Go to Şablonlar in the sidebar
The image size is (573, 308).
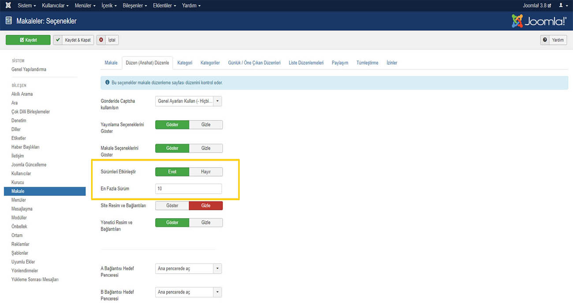point(20,253)
